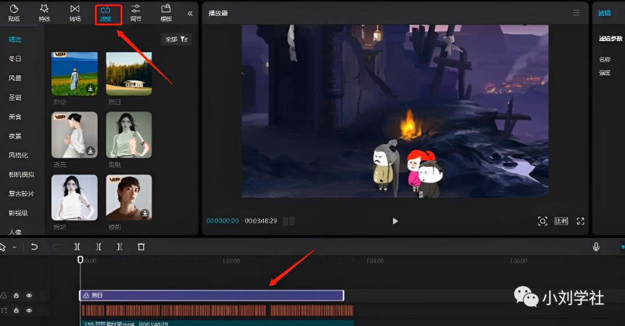Select 相机模拟 filter category
This screenshot has height=326, width=625.
(x=21, y=174)
